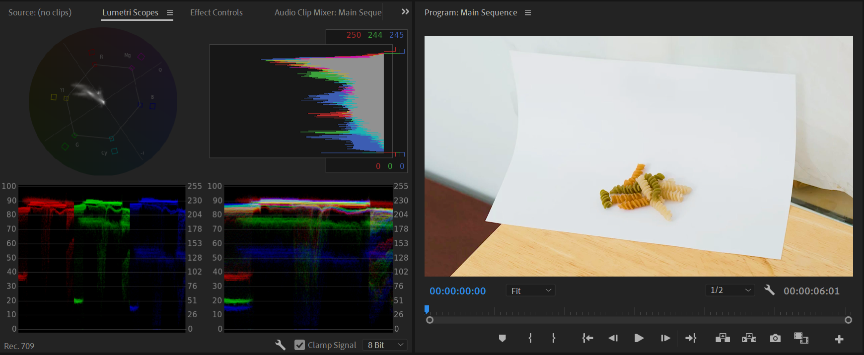Open Audio Clip Mixer tab
The width and height of the screenshot is (864, 355).
point(328,12)
